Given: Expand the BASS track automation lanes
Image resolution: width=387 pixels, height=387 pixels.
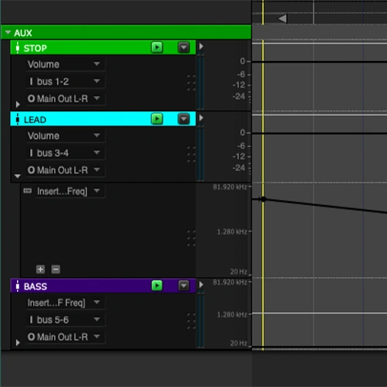Looking at the screenshot, I should [18, 343].
